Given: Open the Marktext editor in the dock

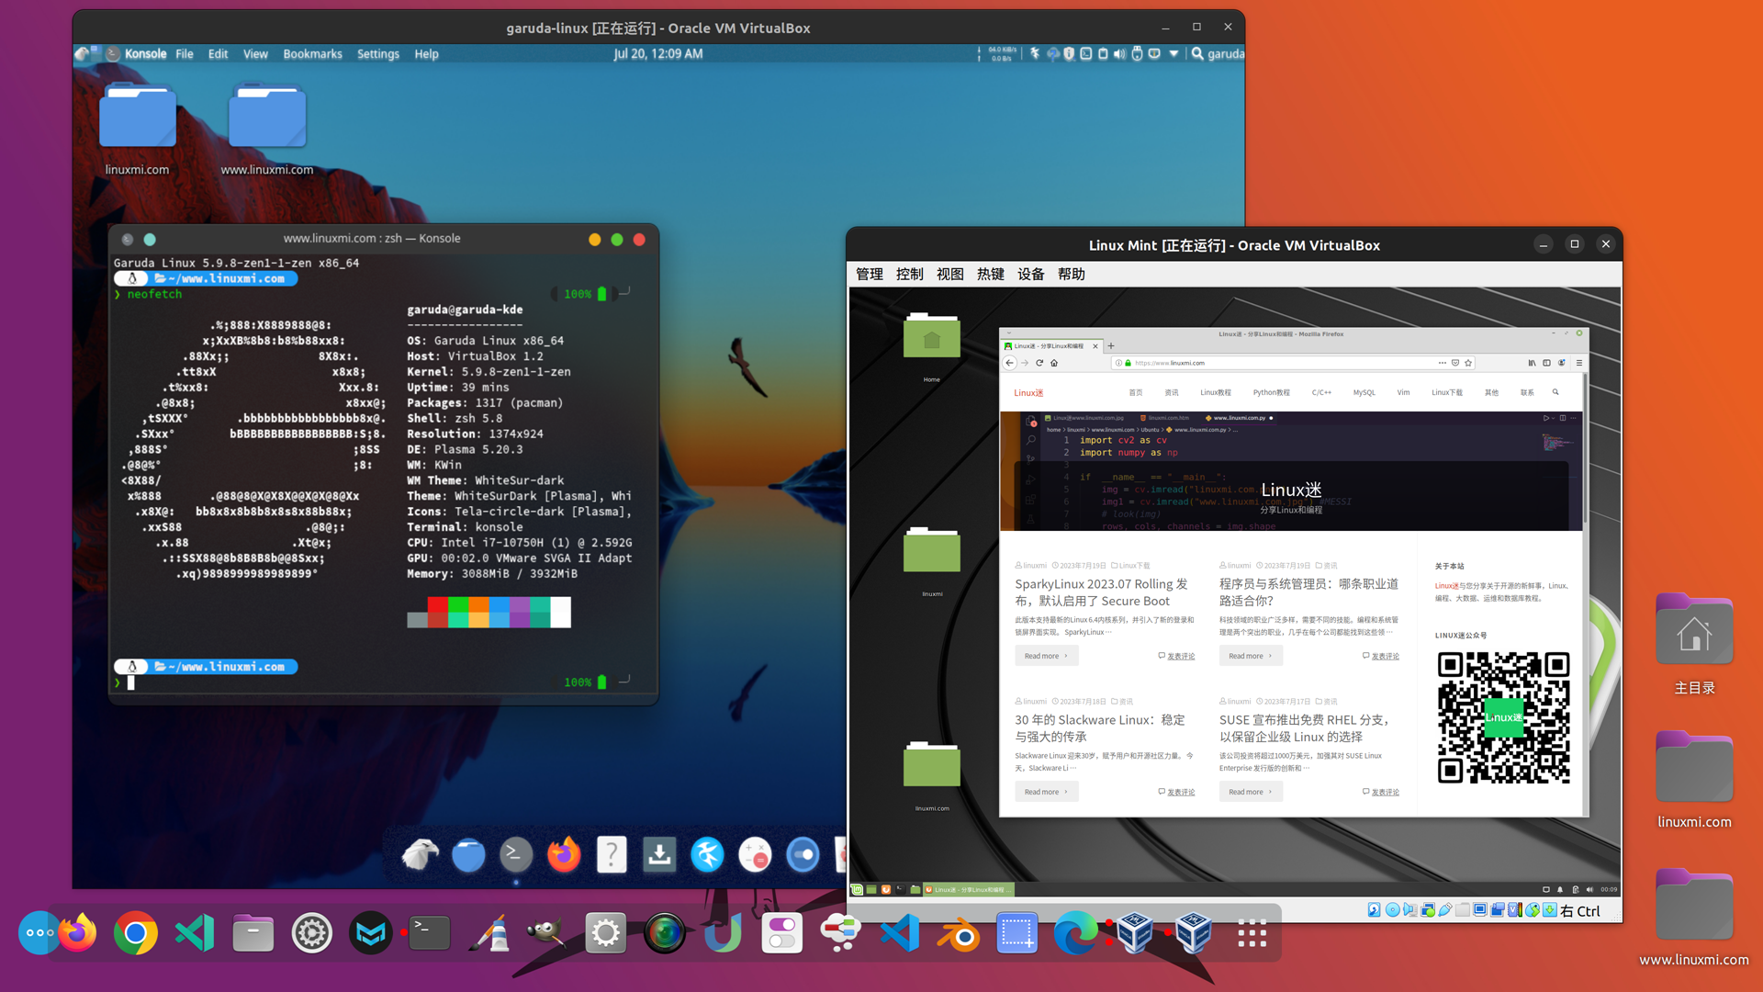Looking at the screenshot, I should tap(370, 934).
